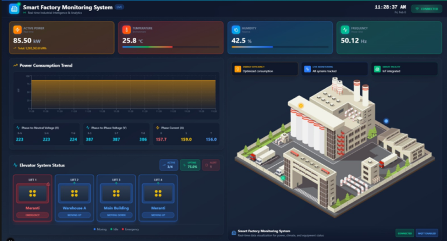This screenshot has height=241, width=447.
Task: Click the MOVING DOWN pill under Main Building
Action: pos(116,215)
